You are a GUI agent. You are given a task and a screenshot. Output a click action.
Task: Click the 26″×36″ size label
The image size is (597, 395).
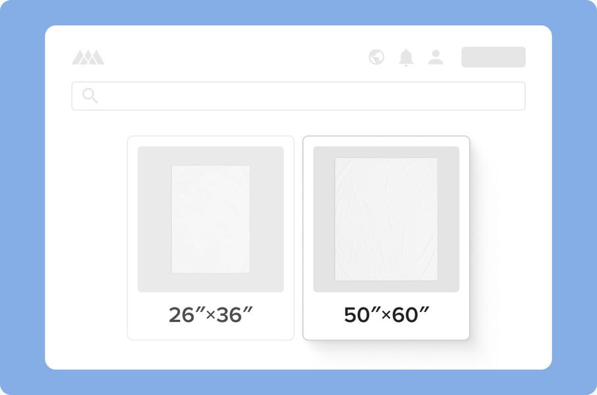pyautogui.click(x=210, y=315)
